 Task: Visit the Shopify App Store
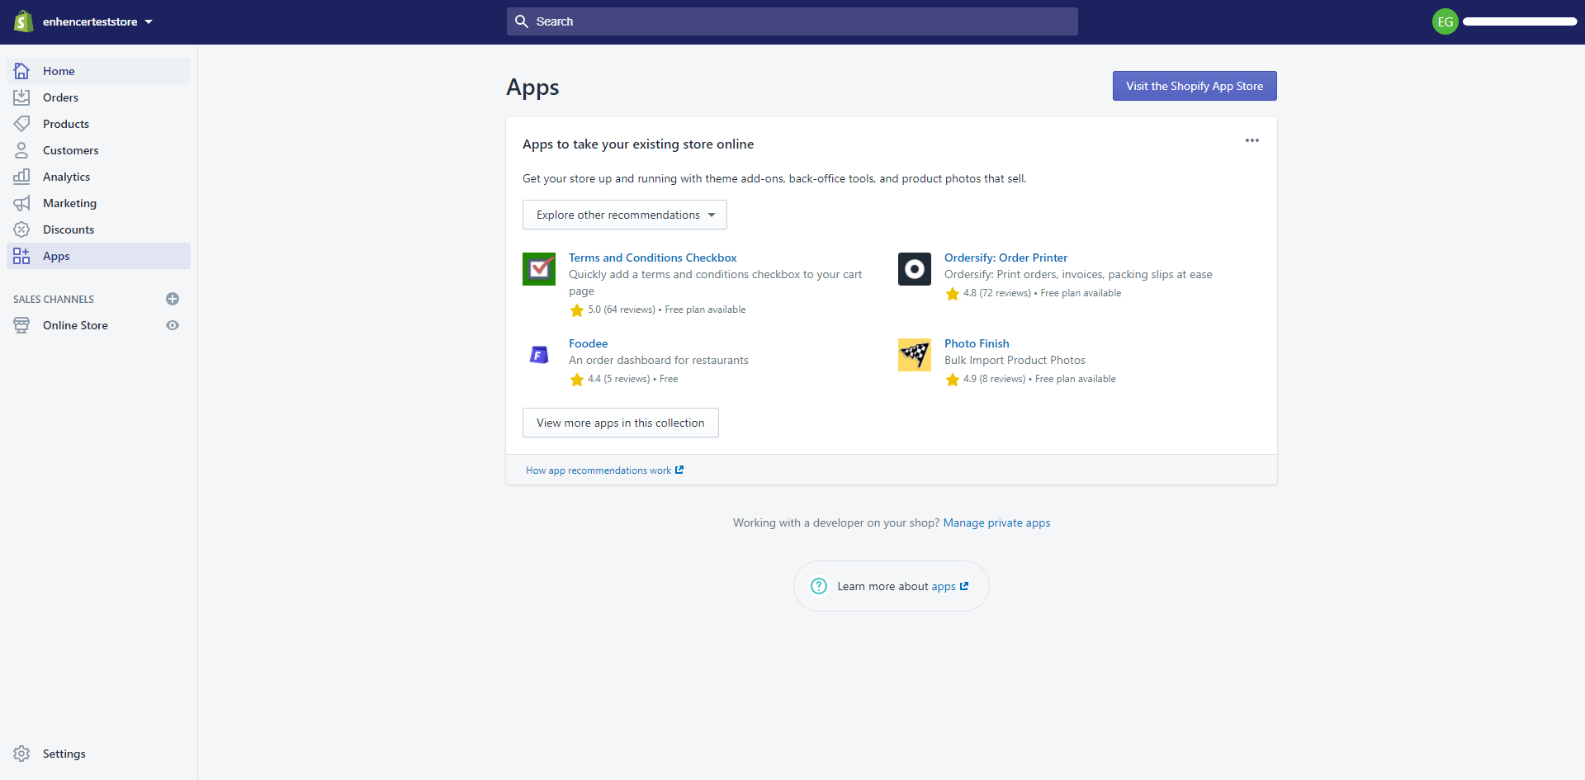click(1195, 86)
